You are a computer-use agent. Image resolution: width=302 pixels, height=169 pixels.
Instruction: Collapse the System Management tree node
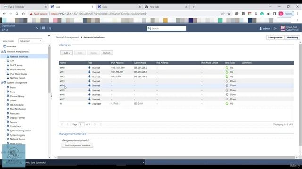(2, 83)
